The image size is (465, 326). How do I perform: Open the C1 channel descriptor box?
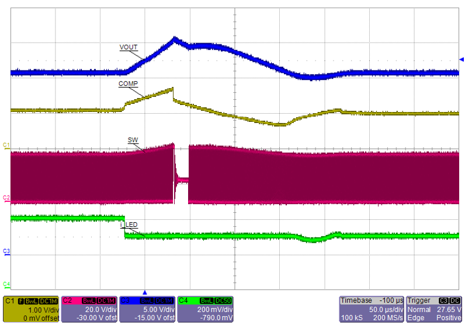[30, 309]
